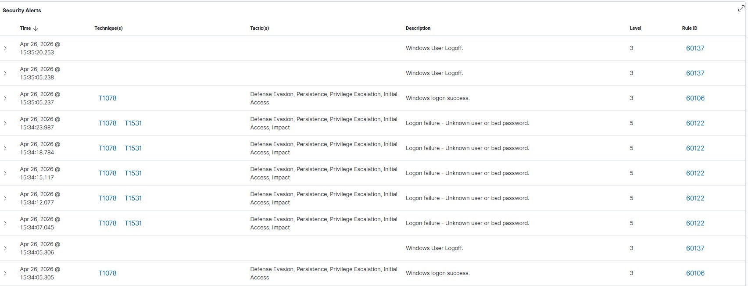Expand the 15:35:05.237 logon success row
This screenshot has height=286, width=748.
(5, 98)
